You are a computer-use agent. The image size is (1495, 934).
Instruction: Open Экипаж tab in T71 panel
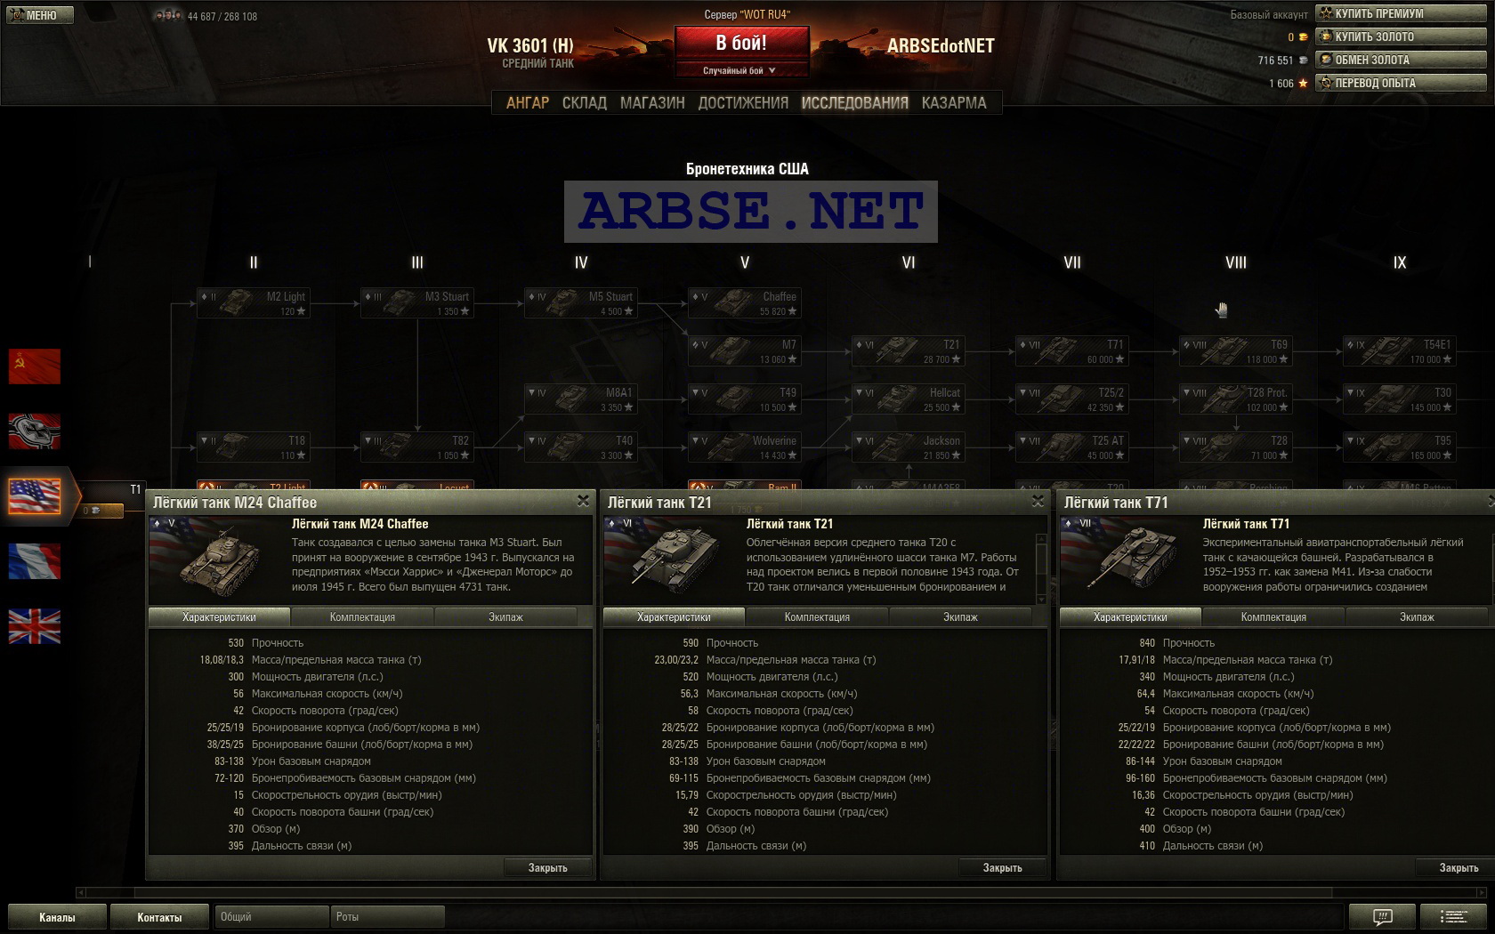pos(1417,617)
